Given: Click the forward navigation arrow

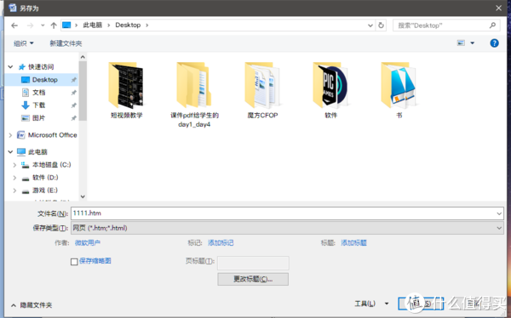Looking at the screenshot, I should 30,26.
